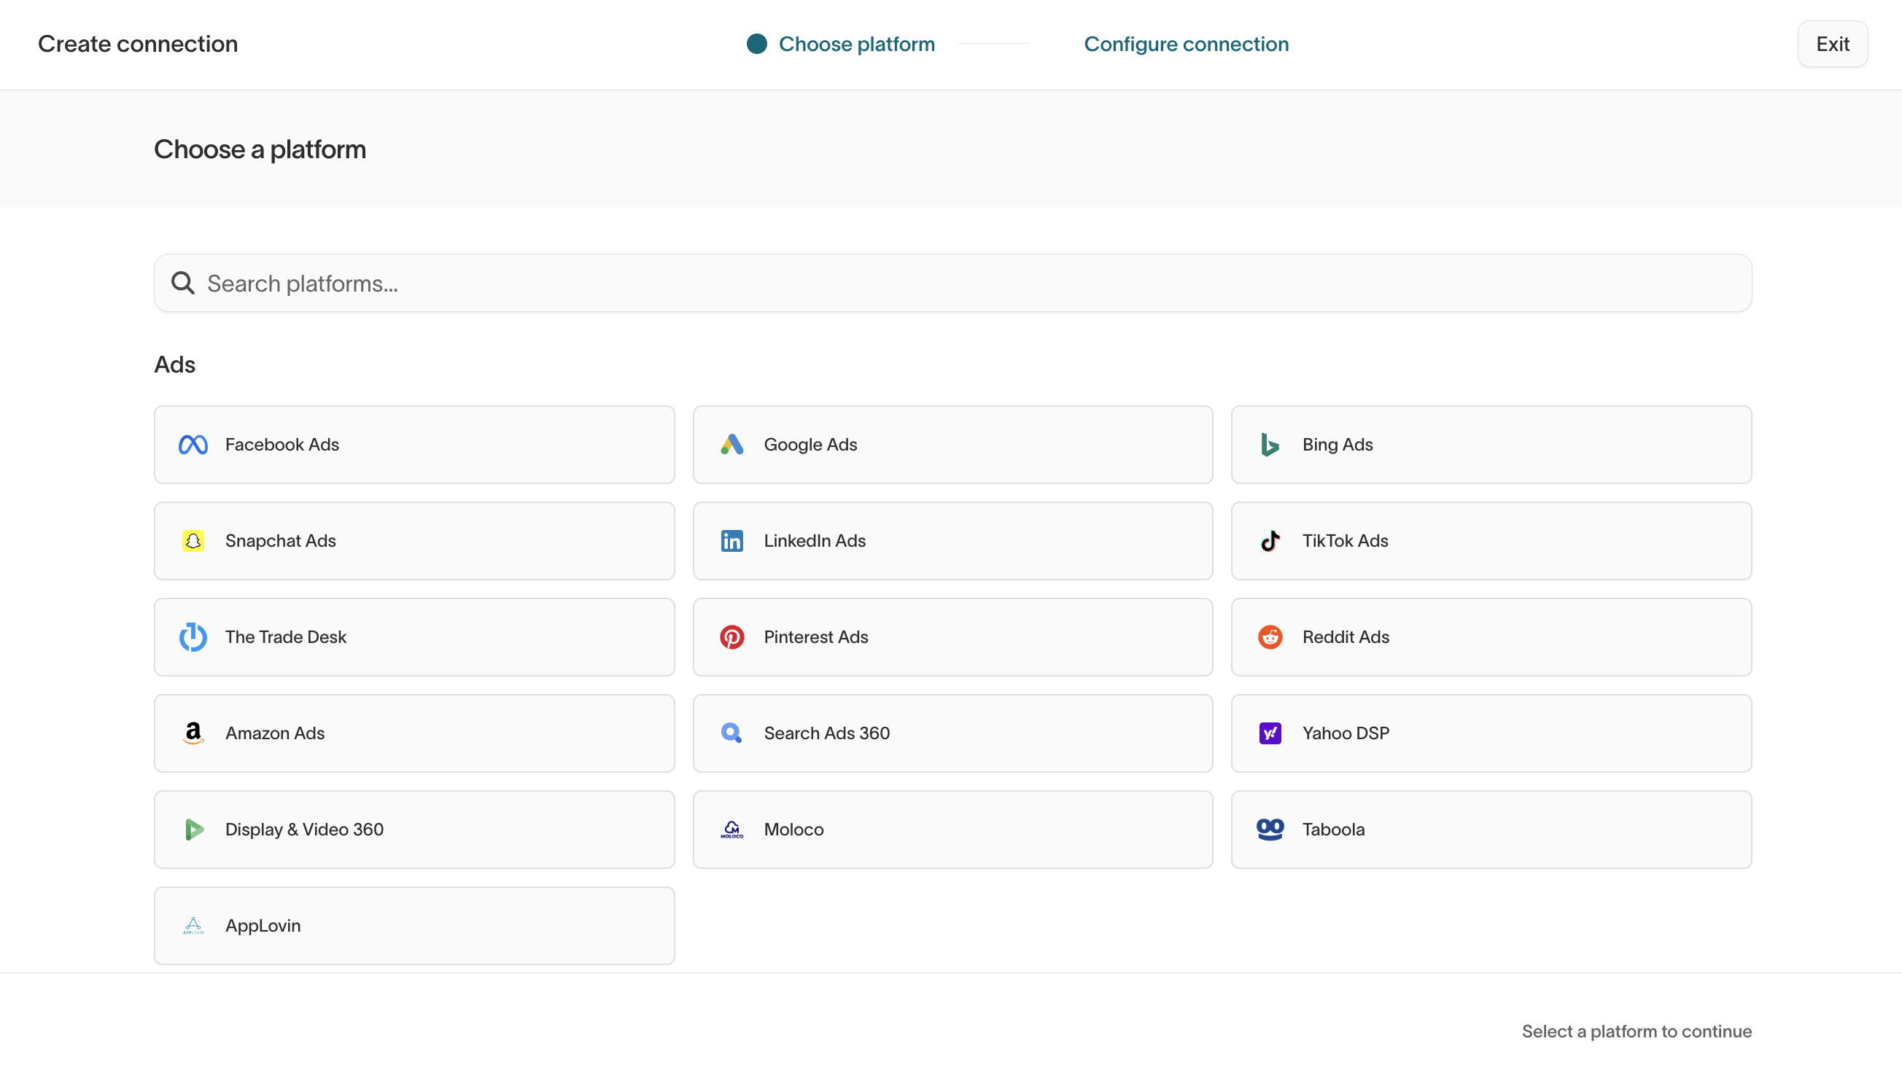The image size is (1902, 1076).
Task: Click the Search Ads 360 magnifier icon
Action: tap(731, 733)
